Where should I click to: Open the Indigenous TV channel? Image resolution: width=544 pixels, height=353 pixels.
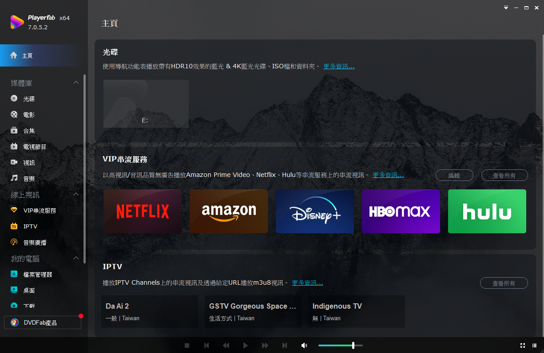[x=357, y=312]
